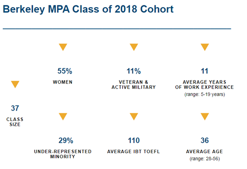Click the triangle above average years of work
The image size is (247, 169).
(x=205, y=47)
